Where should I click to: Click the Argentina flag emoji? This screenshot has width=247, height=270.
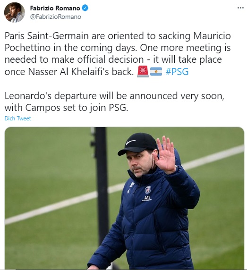(x=156, y=71)
